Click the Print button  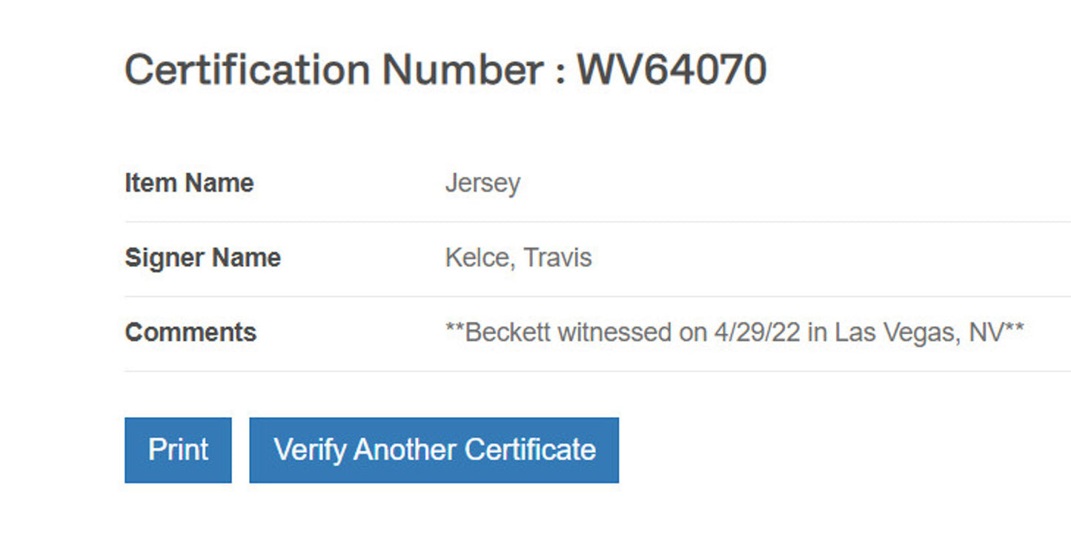[x=178, y=450]
